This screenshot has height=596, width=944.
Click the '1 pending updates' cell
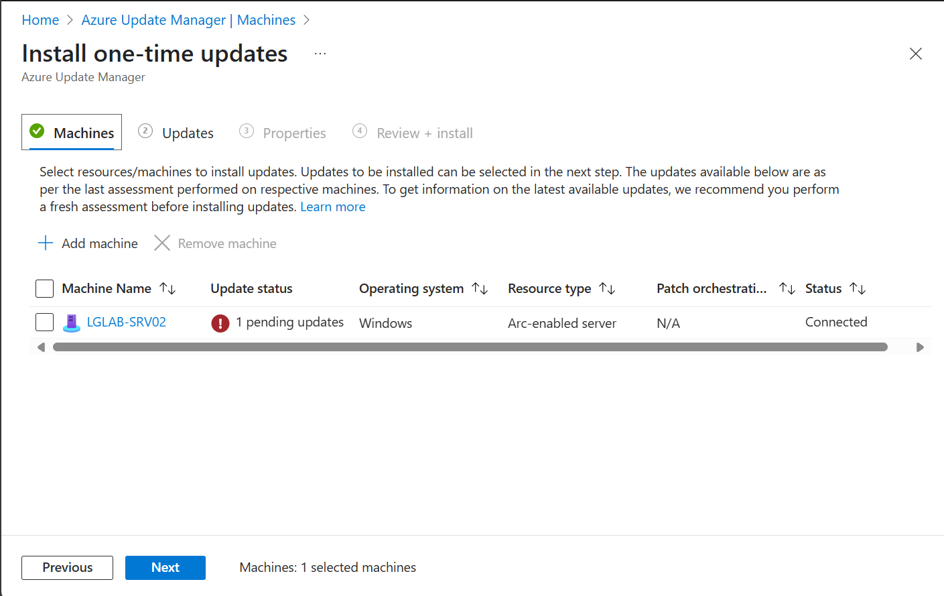(289, 322)
